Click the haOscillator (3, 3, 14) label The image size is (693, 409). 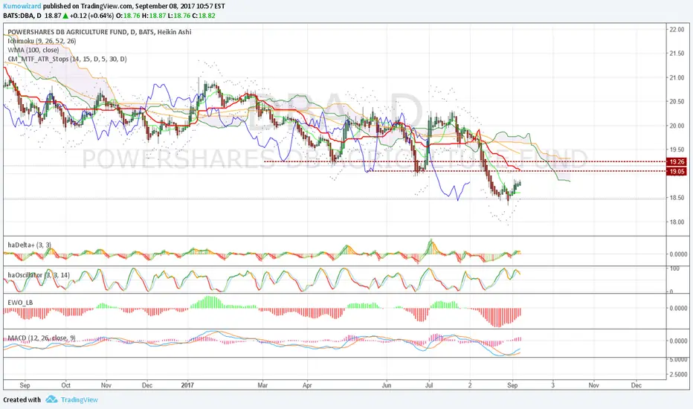click(39, 275)
